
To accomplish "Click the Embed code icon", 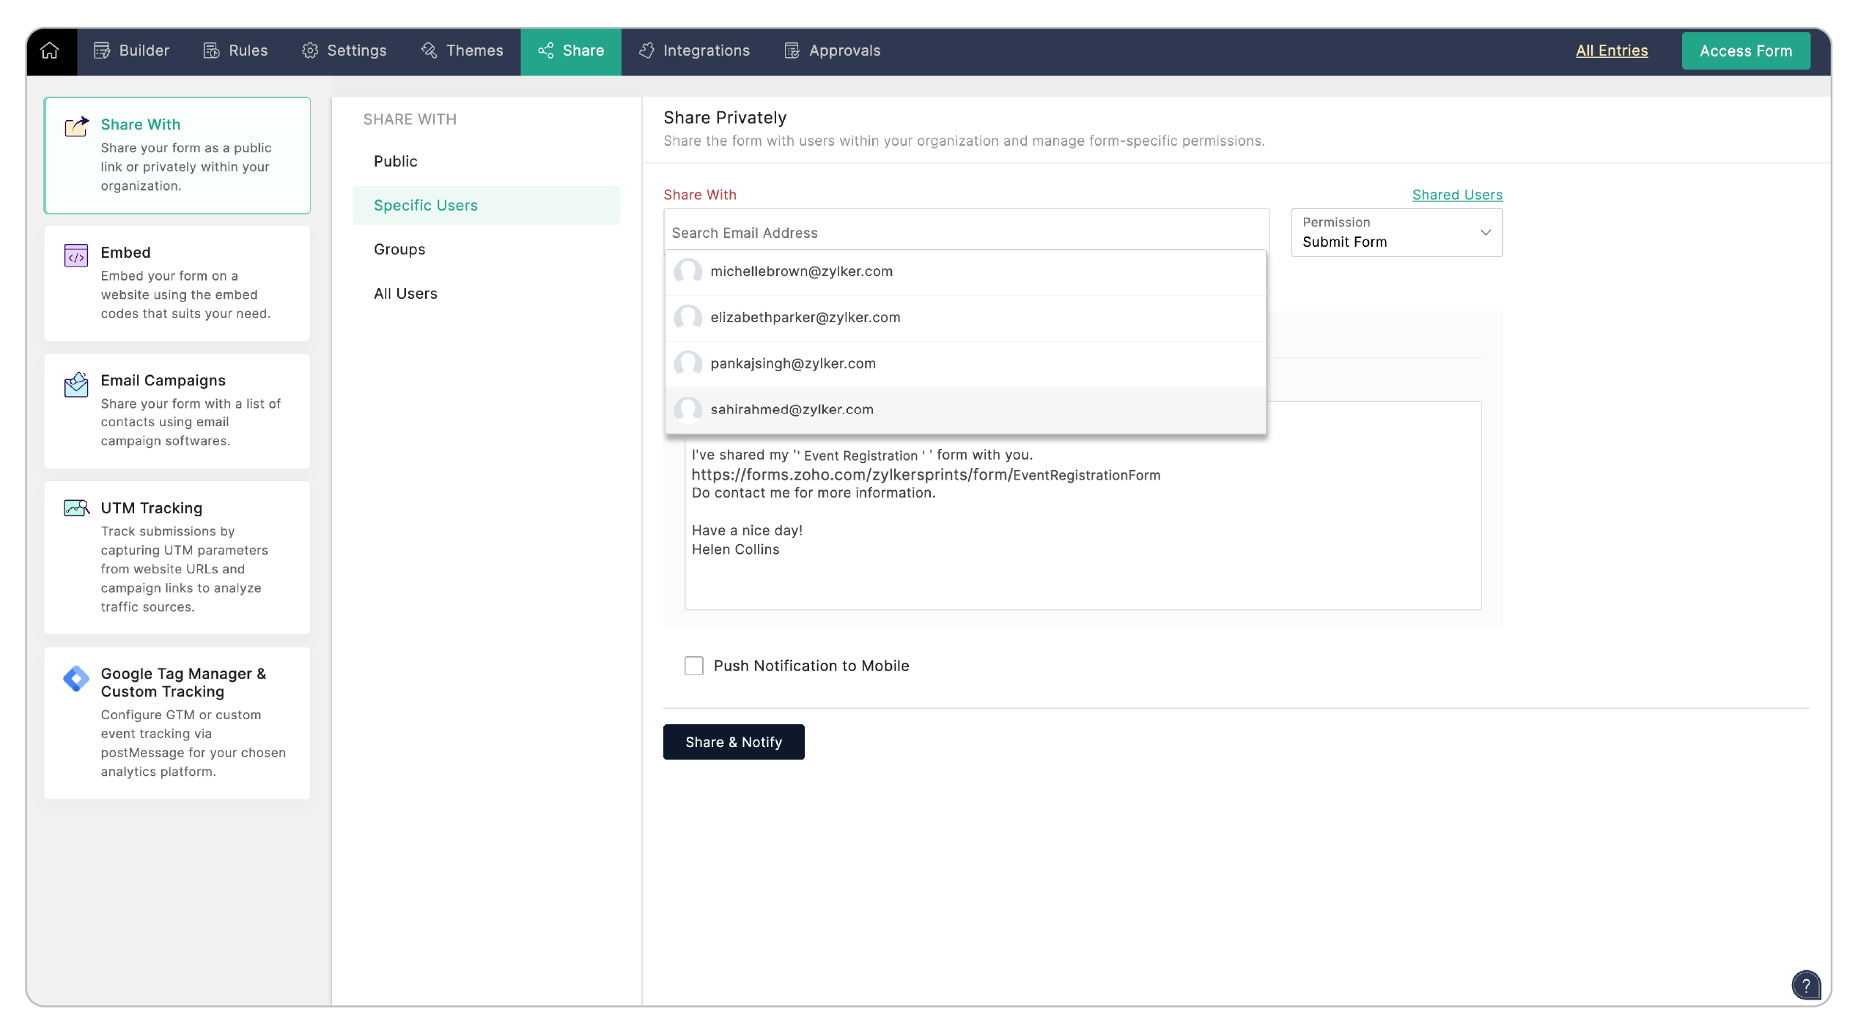I will [76, 256].
